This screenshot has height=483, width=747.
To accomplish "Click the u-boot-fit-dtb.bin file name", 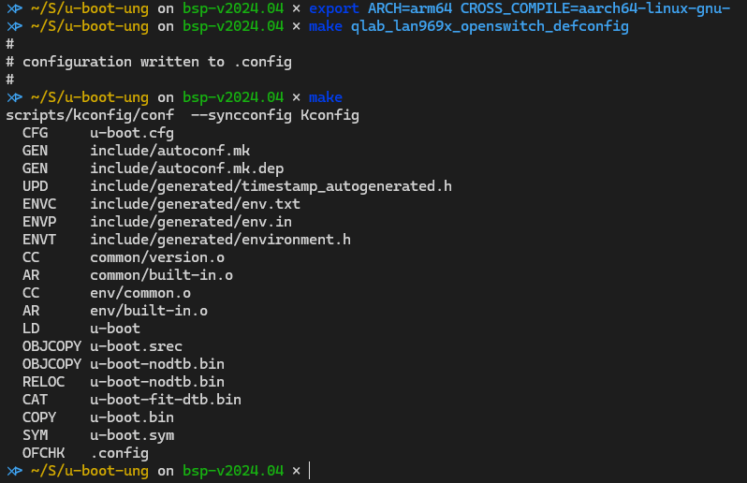I will [166, 400].
